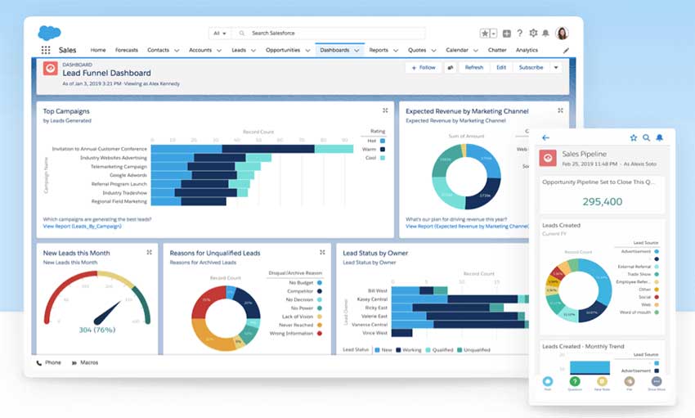Click the Phone utility bar icon
This screenshot has height=418, width=695.
[x=39, y=362]
